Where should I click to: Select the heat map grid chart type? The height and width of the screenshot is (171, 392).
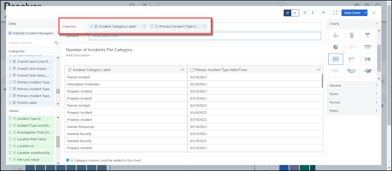click(367, 59)
